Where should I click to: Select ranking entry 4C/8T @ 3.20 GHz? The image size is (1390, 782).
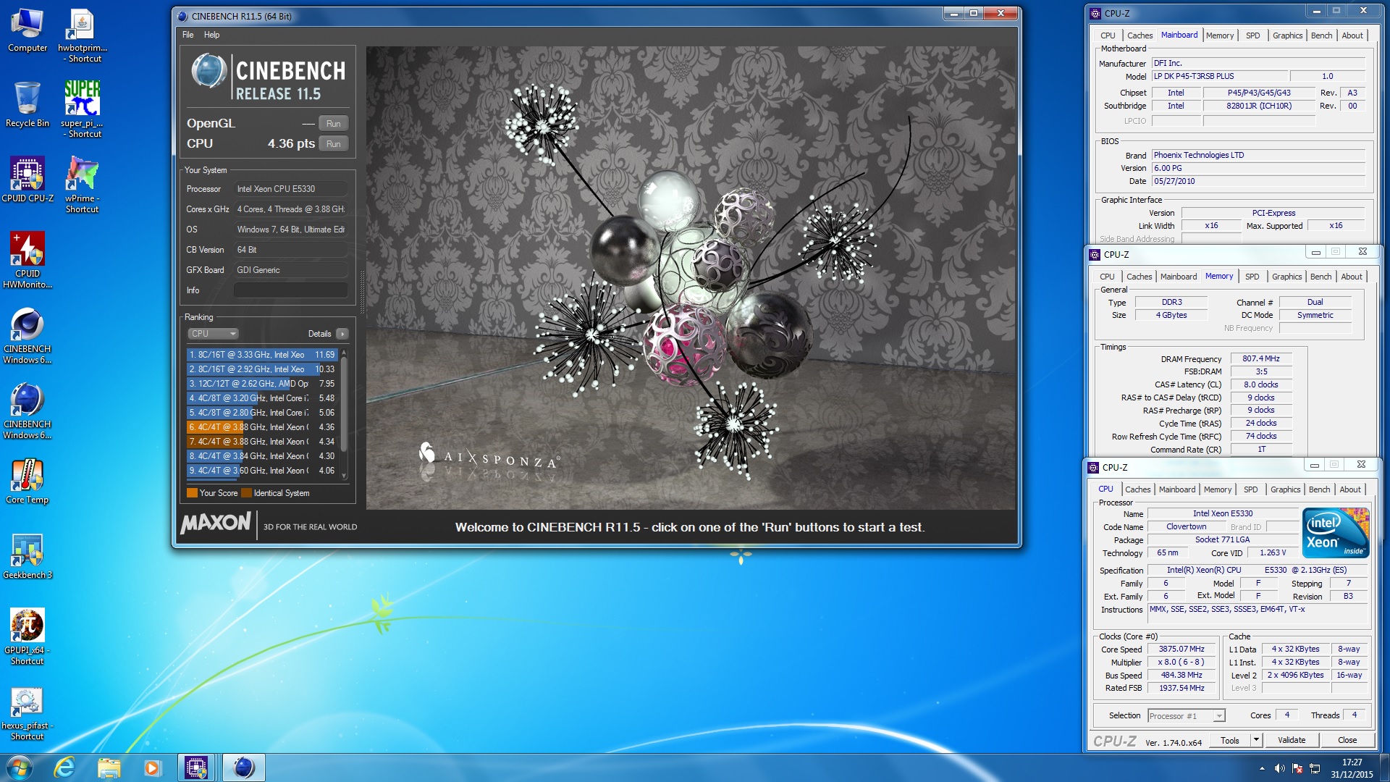(x=262, y=398)
